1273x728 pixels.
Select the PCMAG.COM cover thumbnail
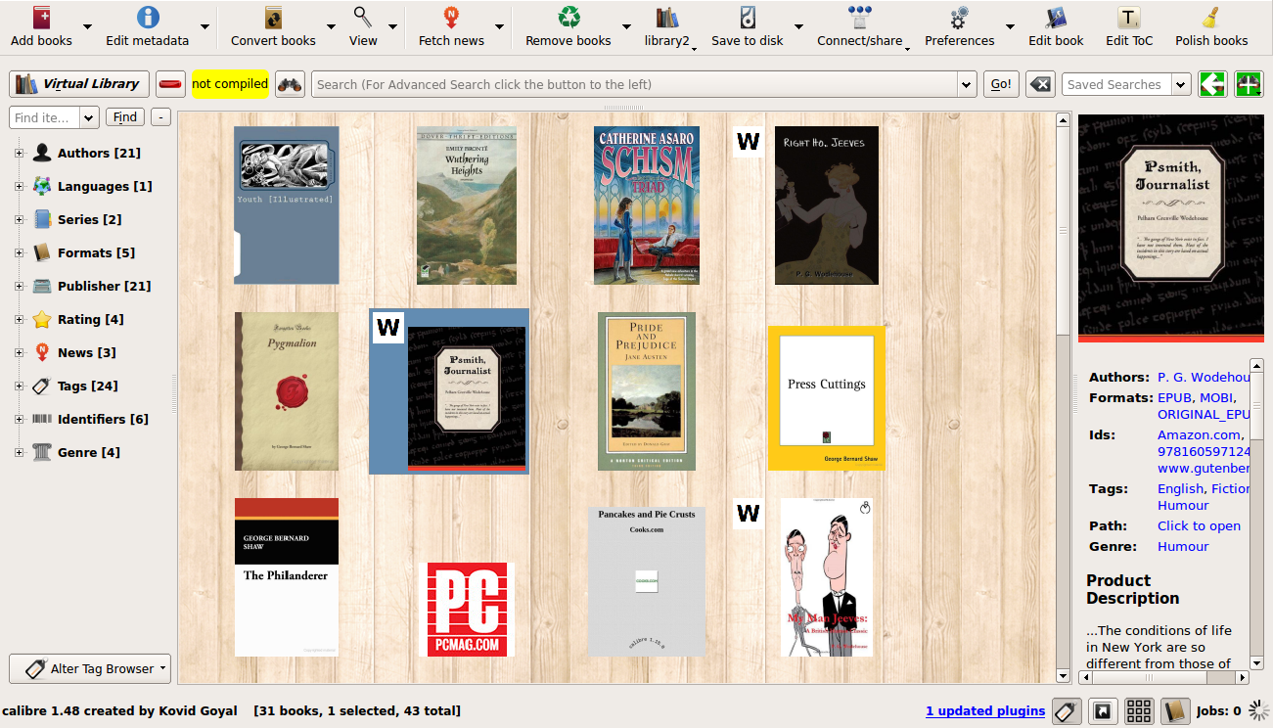467,610
